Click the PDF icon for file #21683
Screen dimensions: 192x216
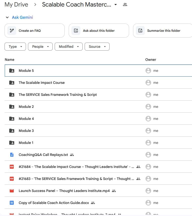(11, 179)
